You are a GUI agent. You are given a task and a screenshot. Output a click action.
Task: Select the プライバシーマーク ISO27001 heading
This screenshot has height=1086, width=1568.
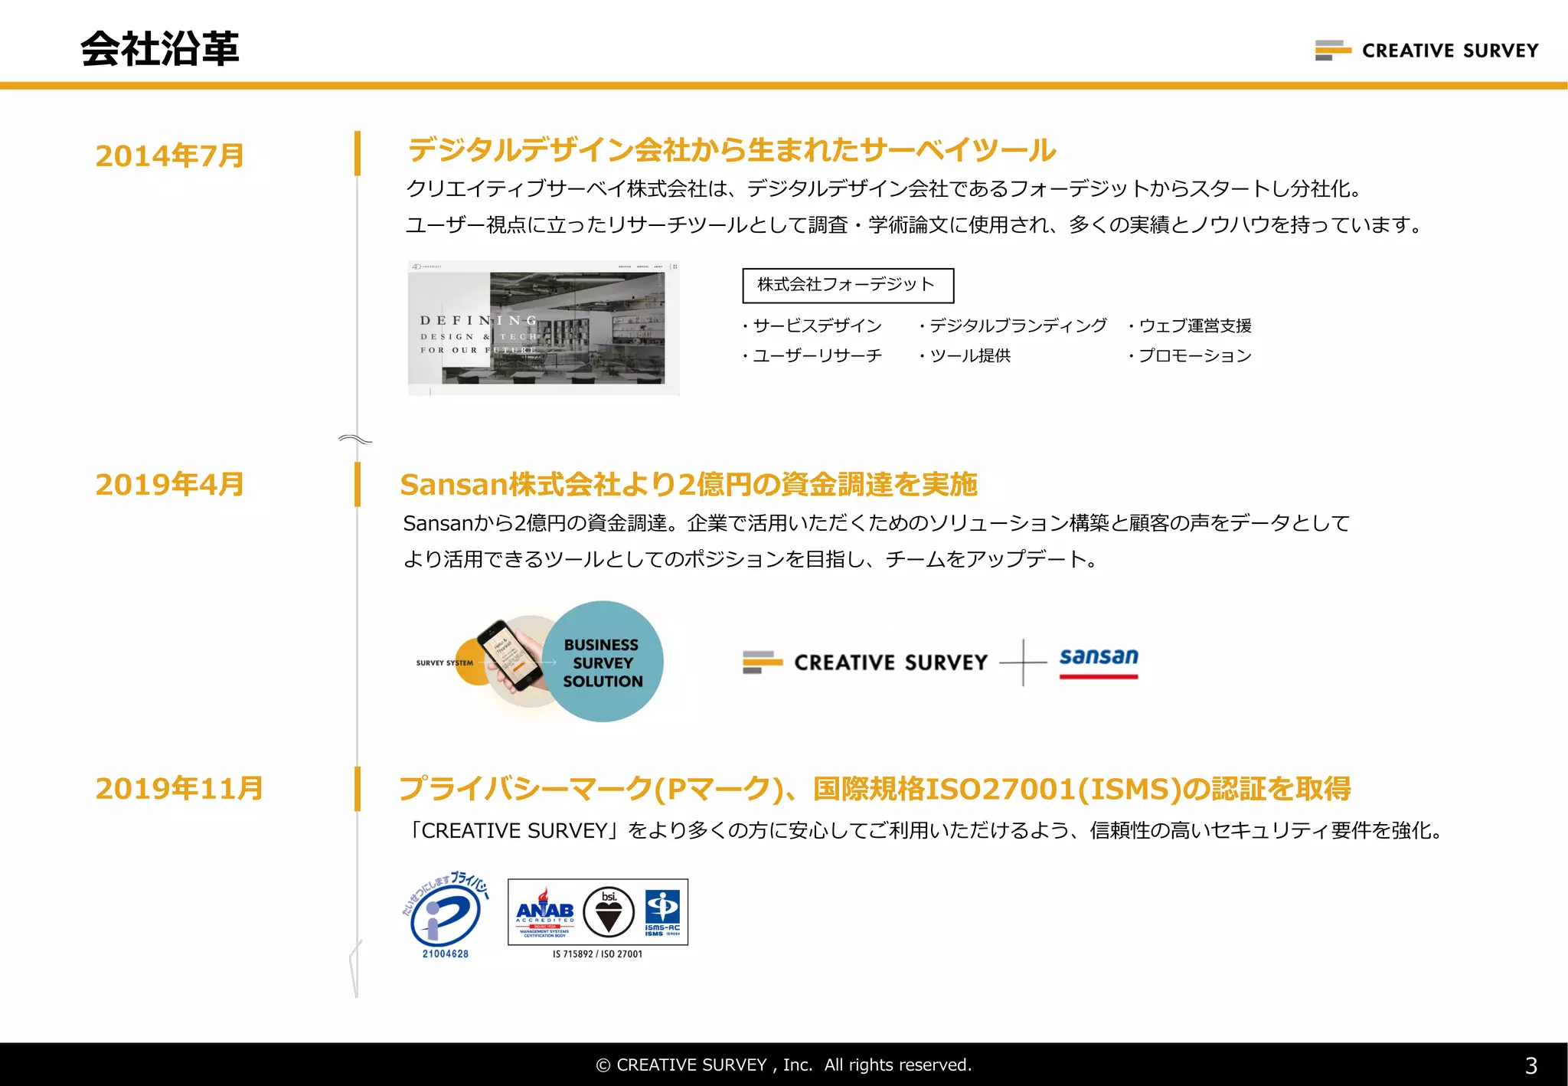tap(875, 789)
